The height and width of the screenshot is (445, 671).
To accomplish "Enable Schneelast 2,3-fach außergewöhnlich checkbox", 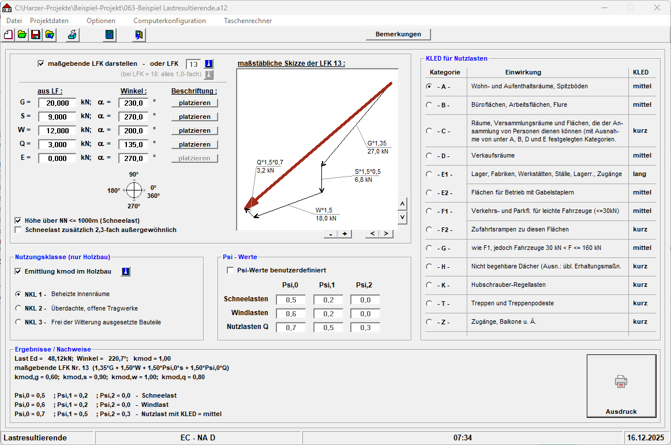I will pyautogui.click(x=19, y=230).
